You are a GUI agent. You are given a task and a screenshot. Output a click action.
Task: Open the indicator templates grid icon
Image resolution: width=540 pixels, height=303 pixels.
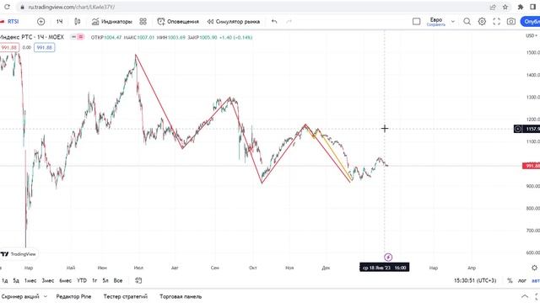[x=143, y=22]
